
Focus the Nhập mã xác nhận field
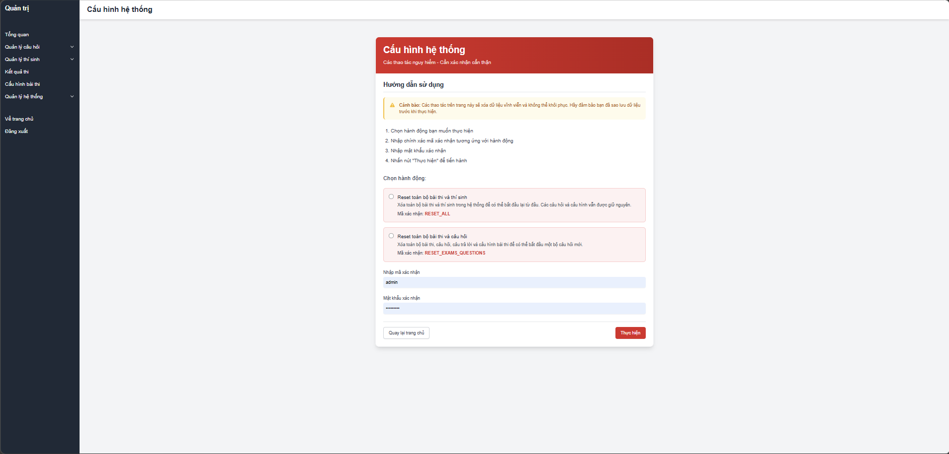[x=514, y=282]
